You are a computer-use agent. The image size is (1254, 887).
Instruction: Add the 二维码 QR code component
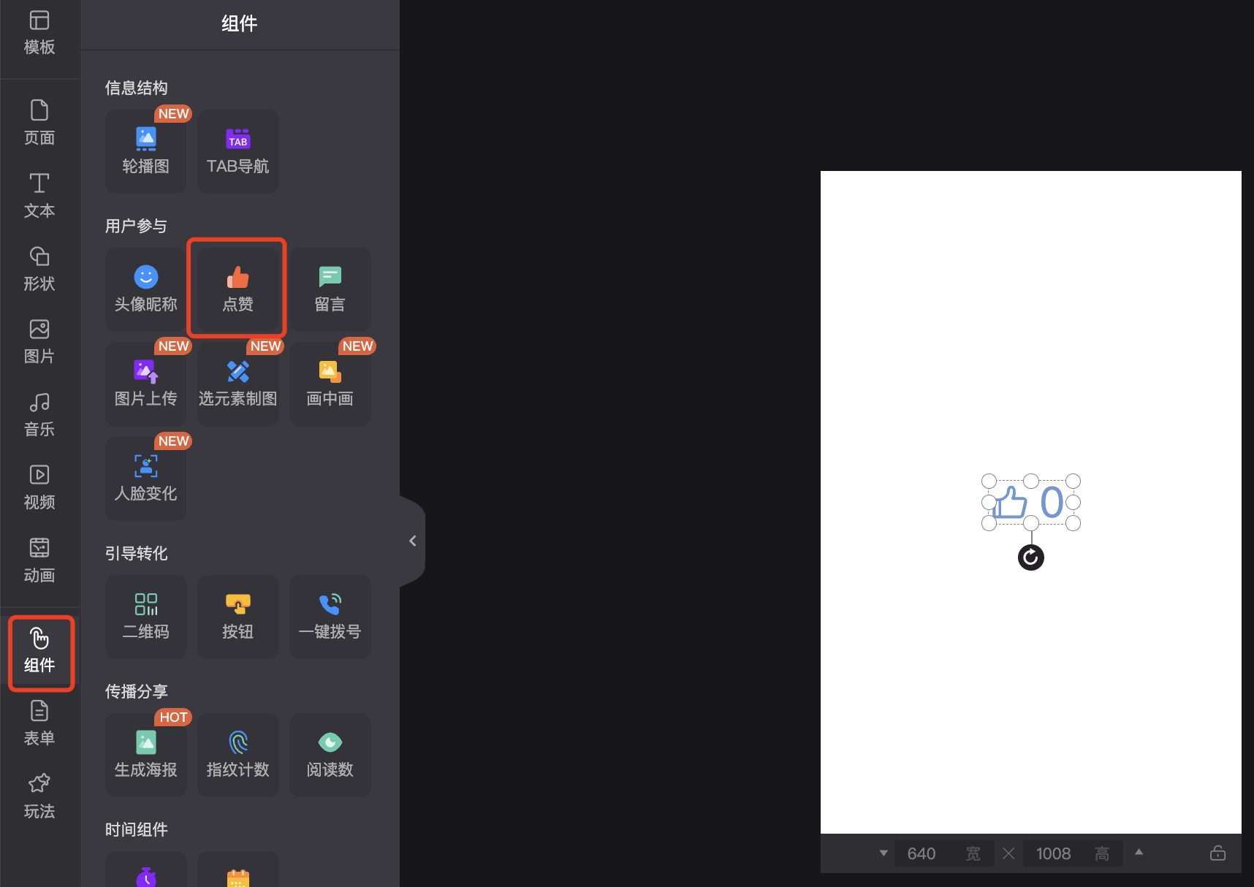click(x=146, y=617)
